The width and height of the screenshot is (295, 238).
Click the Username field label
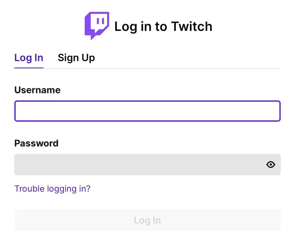tap(37, 90)
